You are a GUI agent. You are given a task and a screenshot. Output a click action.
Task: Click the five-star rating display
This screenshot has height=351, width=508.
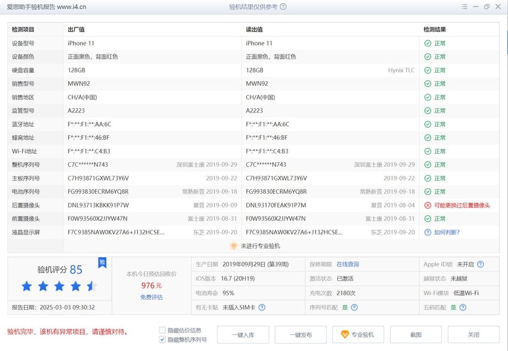(x=59, y=286)
